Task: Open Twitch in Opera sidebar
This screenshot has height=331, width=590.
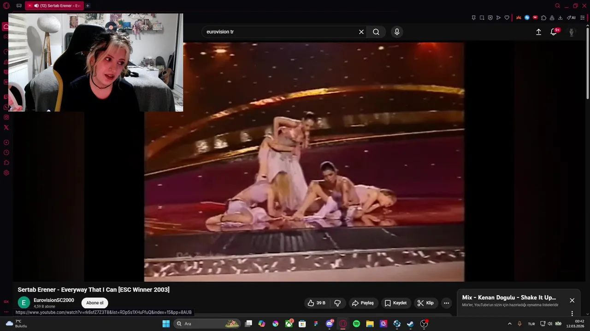Action: click(6, 97)
